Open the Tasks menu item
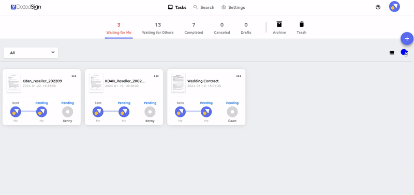 [177, 7]
